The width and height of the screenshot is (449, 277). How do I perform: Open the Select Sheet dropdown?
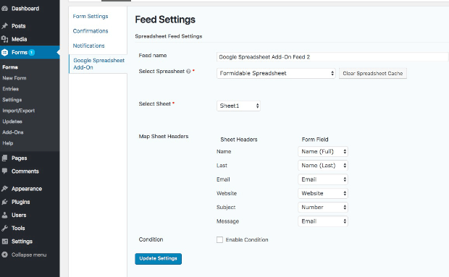(x=238, y=106)
